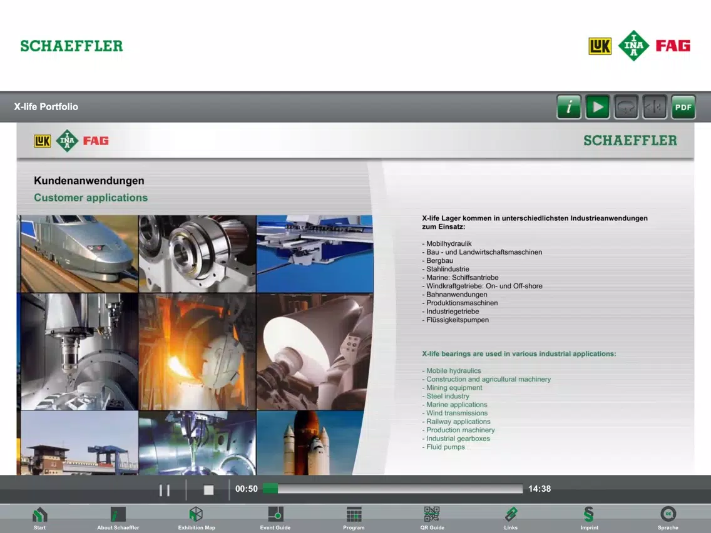Click the LuK logo on the slide
Viewport: 711px width, 533px height.
tap(42, 141)
